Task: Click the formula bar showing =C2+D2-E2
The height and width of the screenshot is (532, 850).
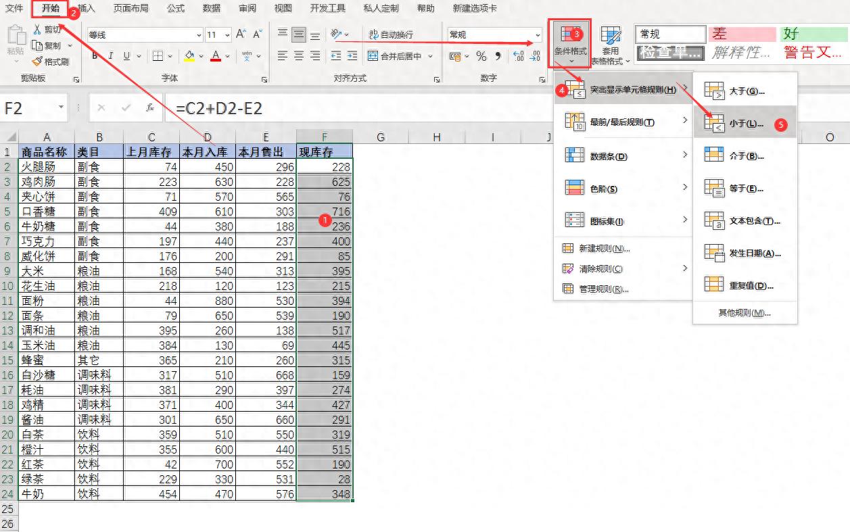Action: (507, 107)
